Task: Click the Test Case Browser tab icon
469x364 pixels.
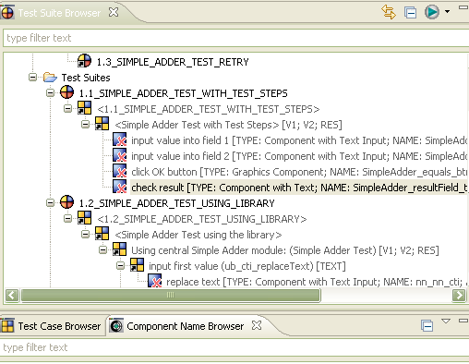Action: 7,325
